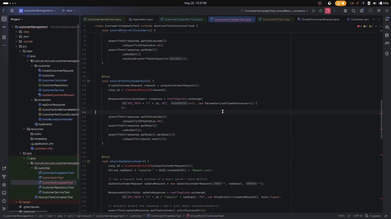Click the 114:1 caret position indicator
Screen dimensions: 391x219
341,216
